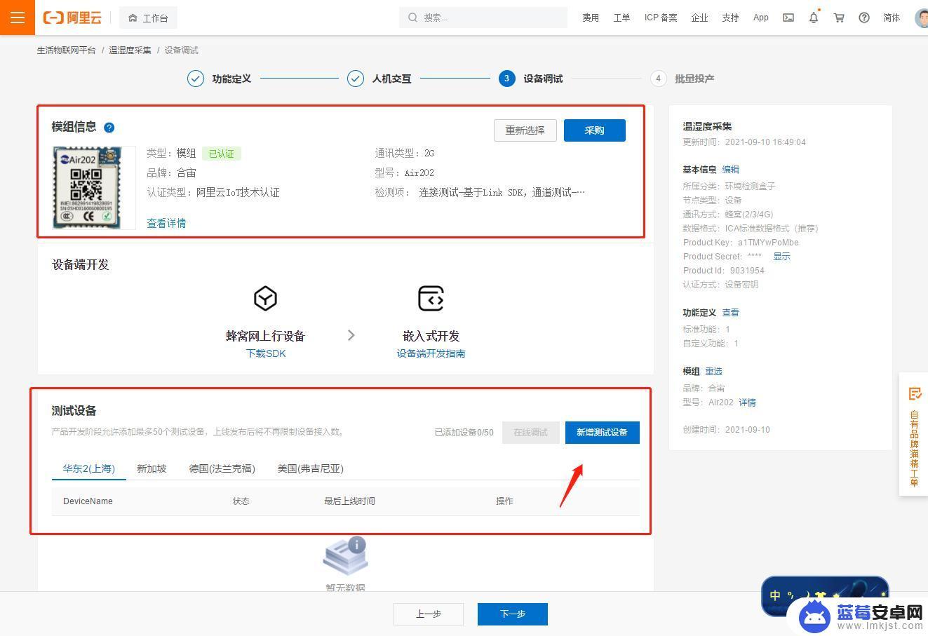Screen dimensions: 928x636
Task: Click the 嵌入式开发 code icon
Action: (431, 299)
